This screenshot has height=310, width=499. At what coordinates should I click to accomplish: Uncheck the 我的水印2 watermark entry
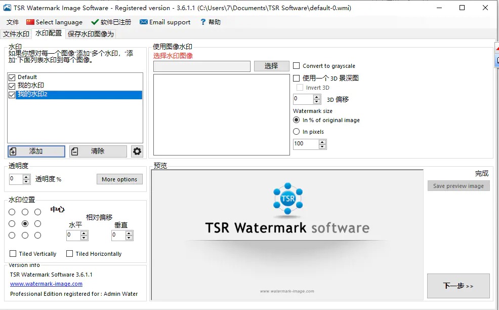11,94
